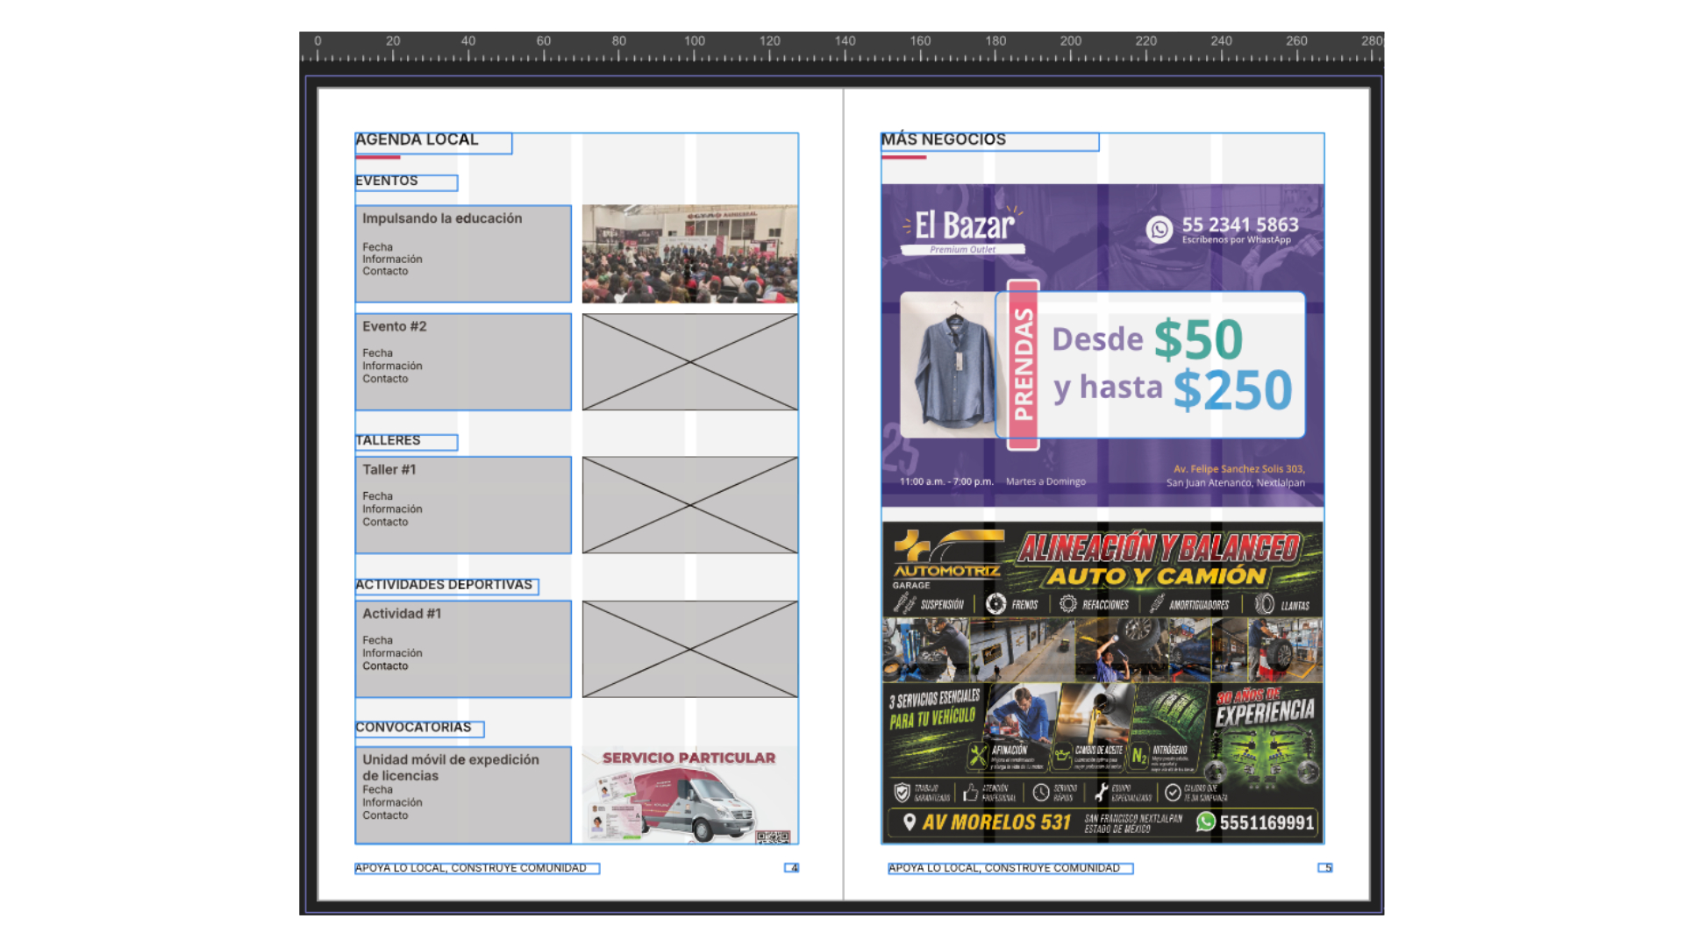Select the "MÁS NEGOCIOS" heading text frame

[x=989, y=142]
